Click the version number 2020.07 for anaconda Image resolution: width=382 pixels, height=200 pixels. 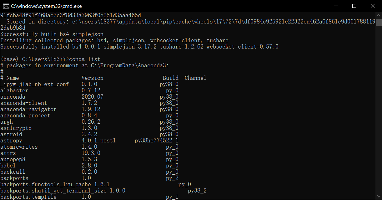93,96
